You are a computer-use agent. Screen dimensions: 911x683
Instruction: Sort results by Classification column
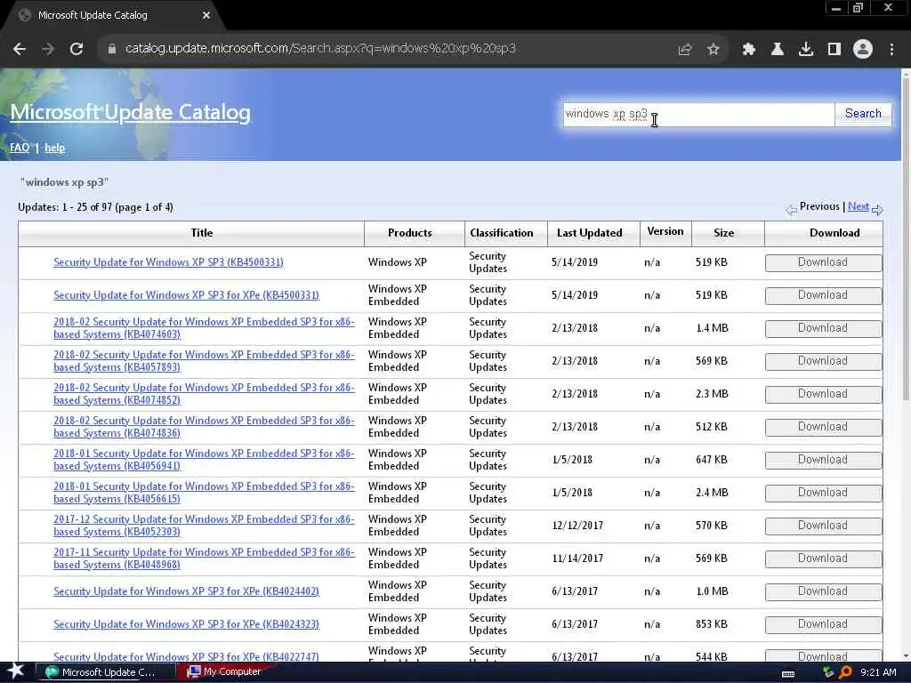tap(502, 233)
